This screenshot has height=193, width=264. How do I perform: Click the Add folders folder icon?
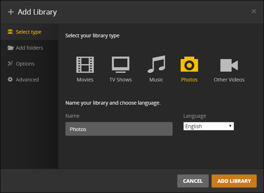[x=10, y=48]
